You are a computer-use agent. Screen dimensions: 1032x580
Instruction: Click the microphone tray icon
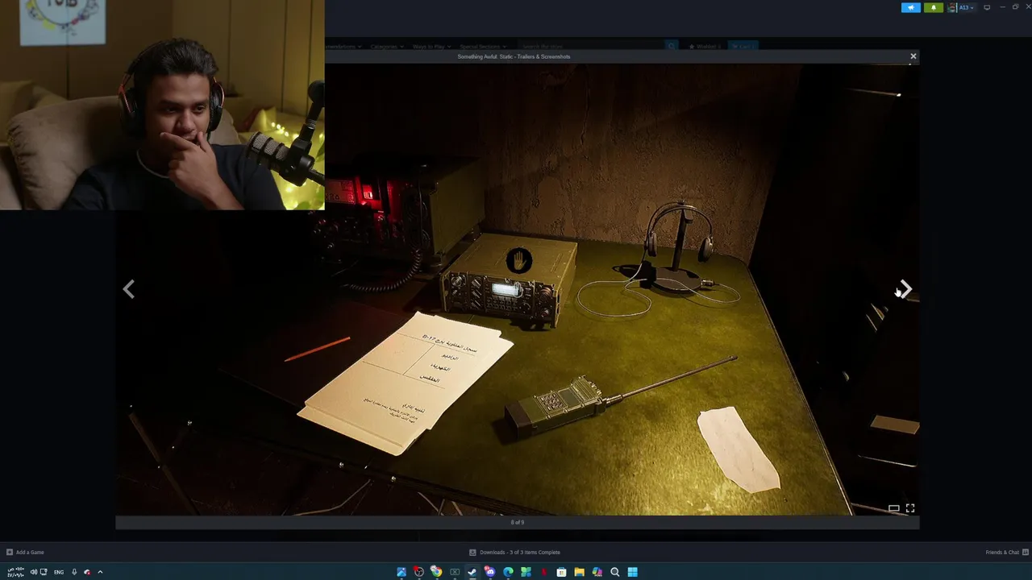point(74,572)
